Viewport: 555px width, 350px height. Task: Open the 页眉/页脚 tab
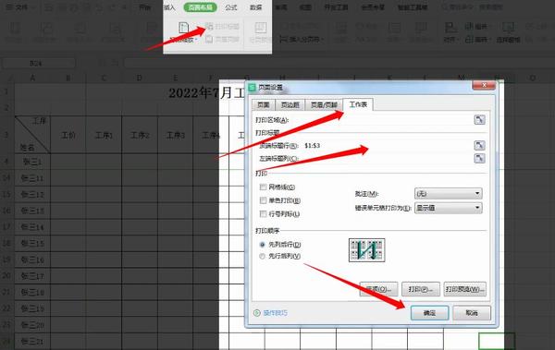pos(324,105)
